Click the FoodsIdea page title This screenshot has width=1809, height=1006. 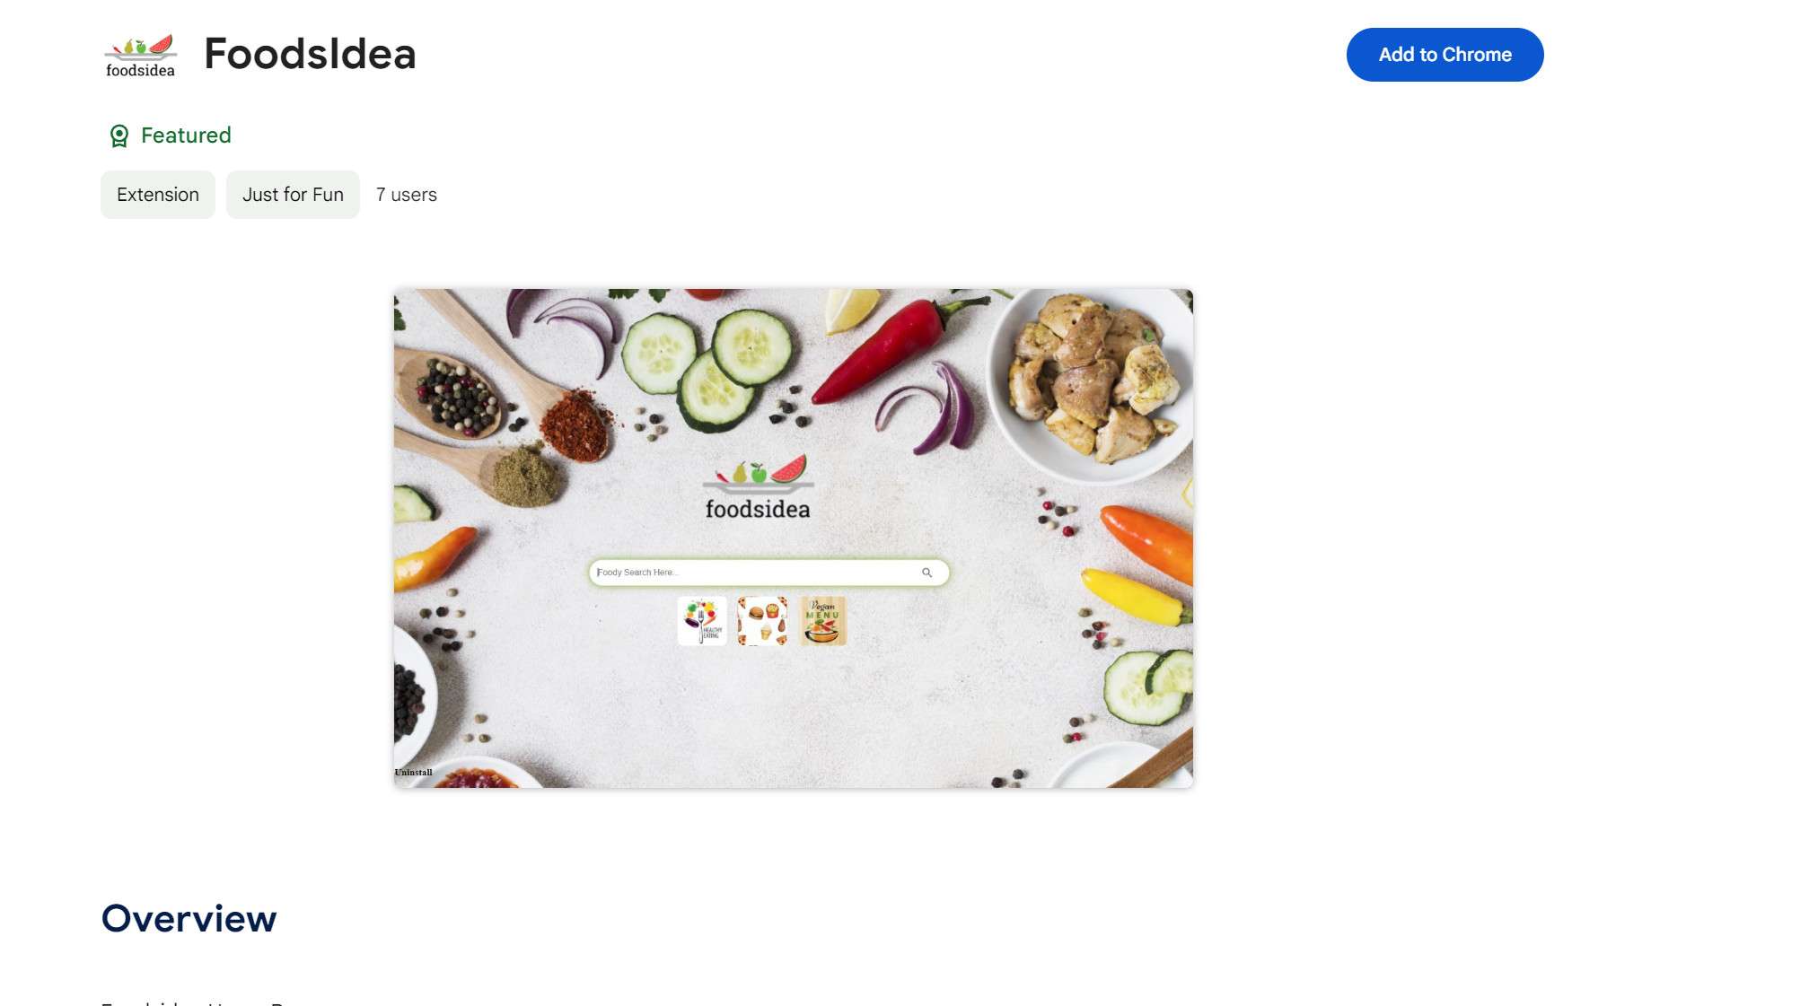coord(310,54)
